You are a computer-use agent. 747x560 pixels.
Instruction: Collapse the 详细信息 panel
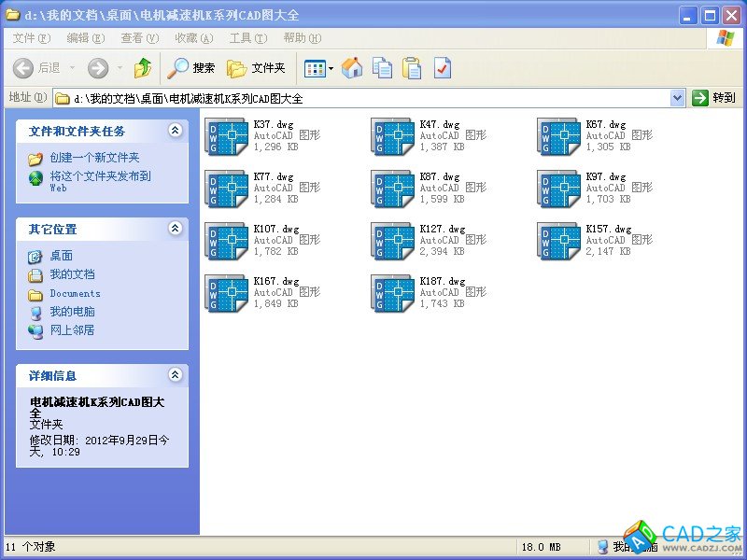click(x=175, y=375)
